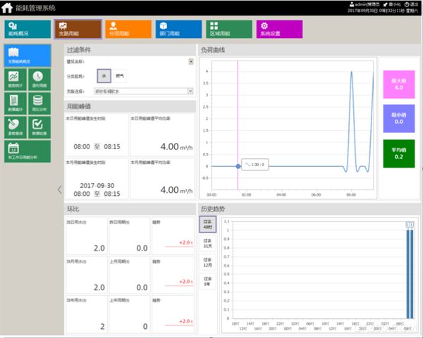The height and width of the screenshot is (338, 423).
Task: Click today's peak average 4.00 m³/h value
Action: point(176,146)
